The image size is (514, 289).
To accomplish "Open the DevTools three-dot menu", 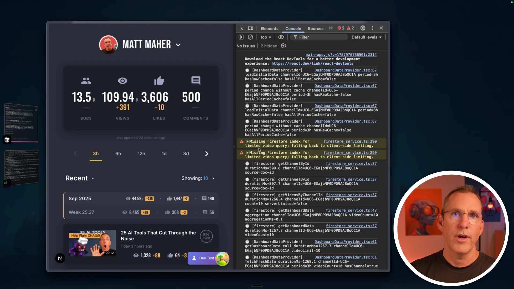I will tap(372, 28).
